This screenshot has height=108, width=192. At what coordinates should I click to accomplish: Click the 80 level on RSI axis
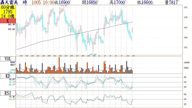[185, 95]
